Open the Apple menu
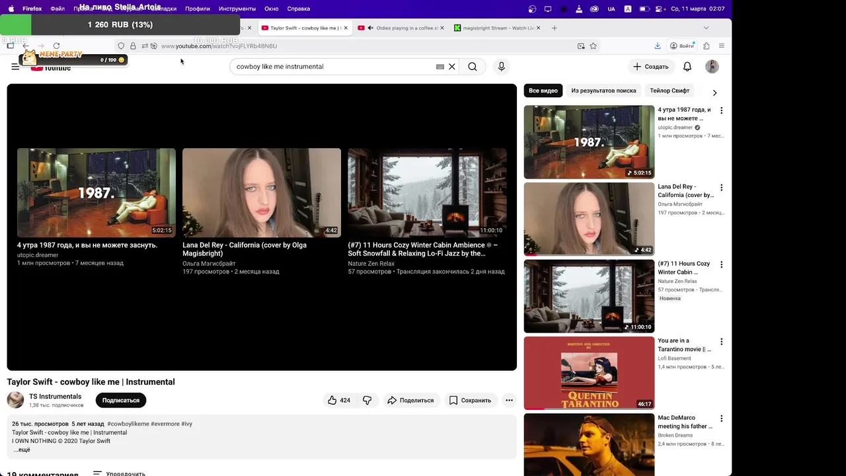The height and width of the screenshot is (476, 846). 11,9
